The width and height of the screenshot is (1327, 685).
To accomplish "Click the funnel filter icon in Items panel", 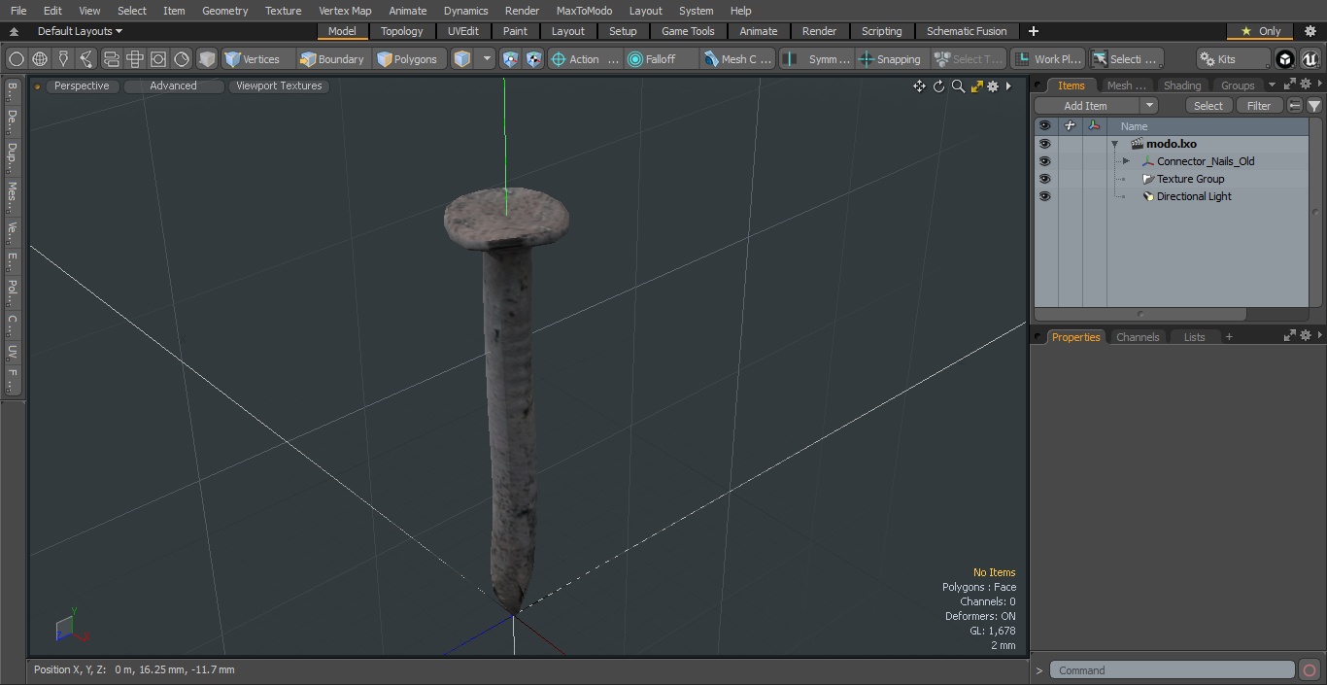I will click(1313, 106).
